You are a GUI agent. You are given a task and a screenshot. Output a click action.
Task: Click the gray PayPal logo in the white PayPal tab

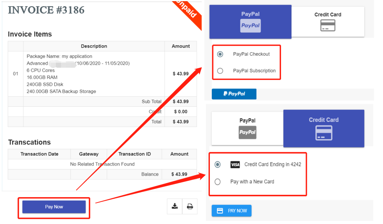247,132
